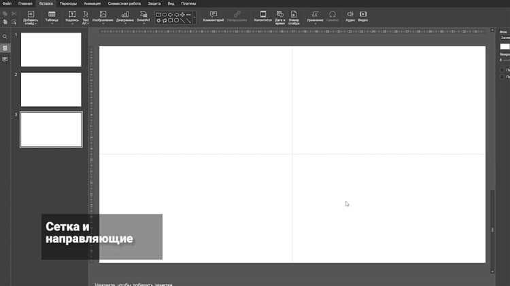Viewport: 510px width, 286px height.
Task: Open the SmartArt insert tool
Action: pyautogui.click(x=143, y=16)
